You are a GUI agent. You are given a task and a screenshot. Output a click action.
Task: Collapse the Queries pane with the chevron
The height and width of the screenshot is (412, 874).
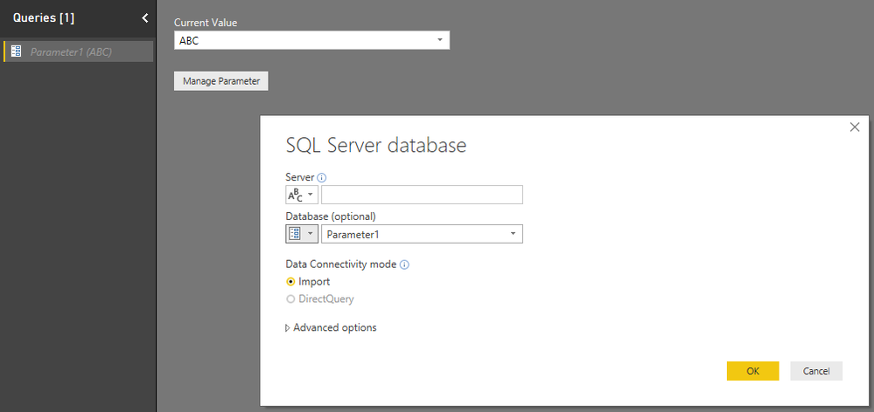pyautogui.click(x=145, y=18)
